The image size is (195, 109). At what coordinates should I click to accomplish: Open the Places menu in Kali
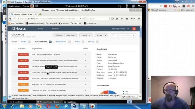[26, 6]
